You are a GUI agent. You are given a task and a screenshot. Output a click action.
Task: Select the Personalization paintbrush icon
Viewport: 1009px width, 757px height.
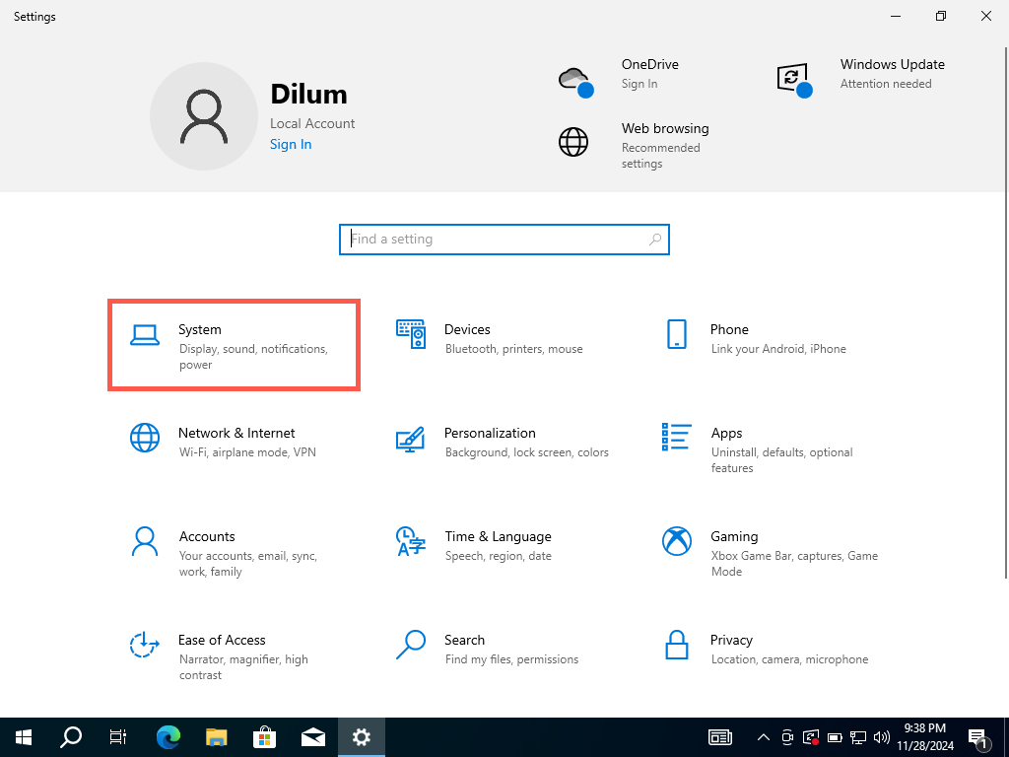click(x=411, y=439)
